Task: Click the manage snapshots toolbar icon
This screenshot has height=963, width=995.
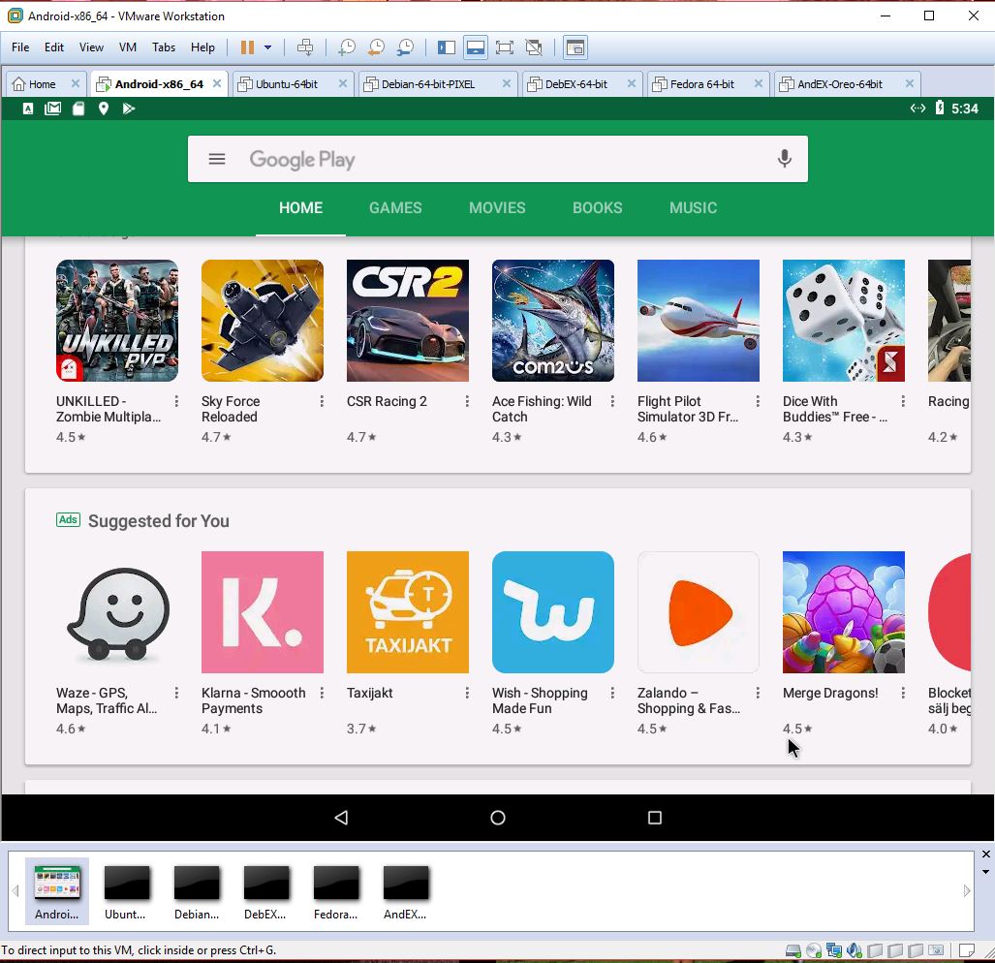Action: coord(405,47)
